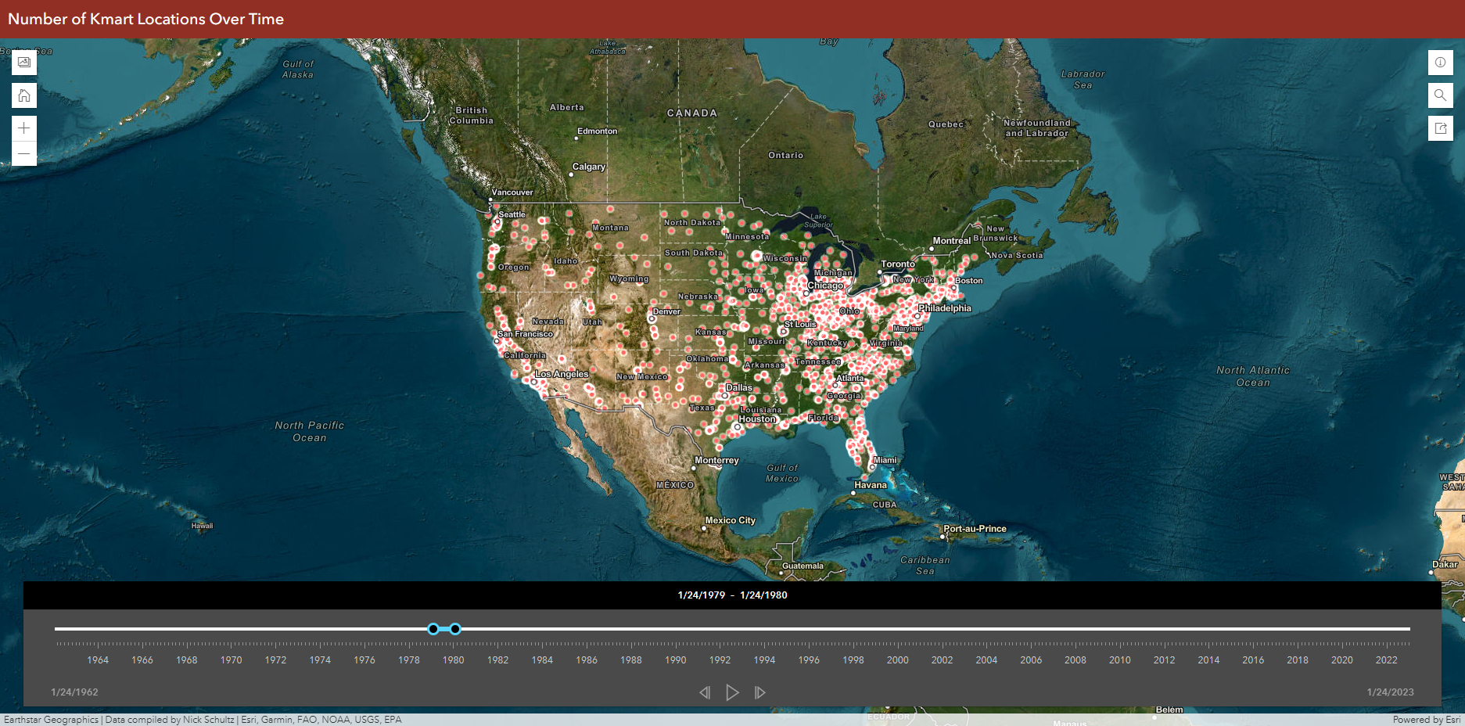Image resolution: width=1465 pixels, height=726 pixels.
Task: Open the basemap gallery icon
Action: (24, 63)
